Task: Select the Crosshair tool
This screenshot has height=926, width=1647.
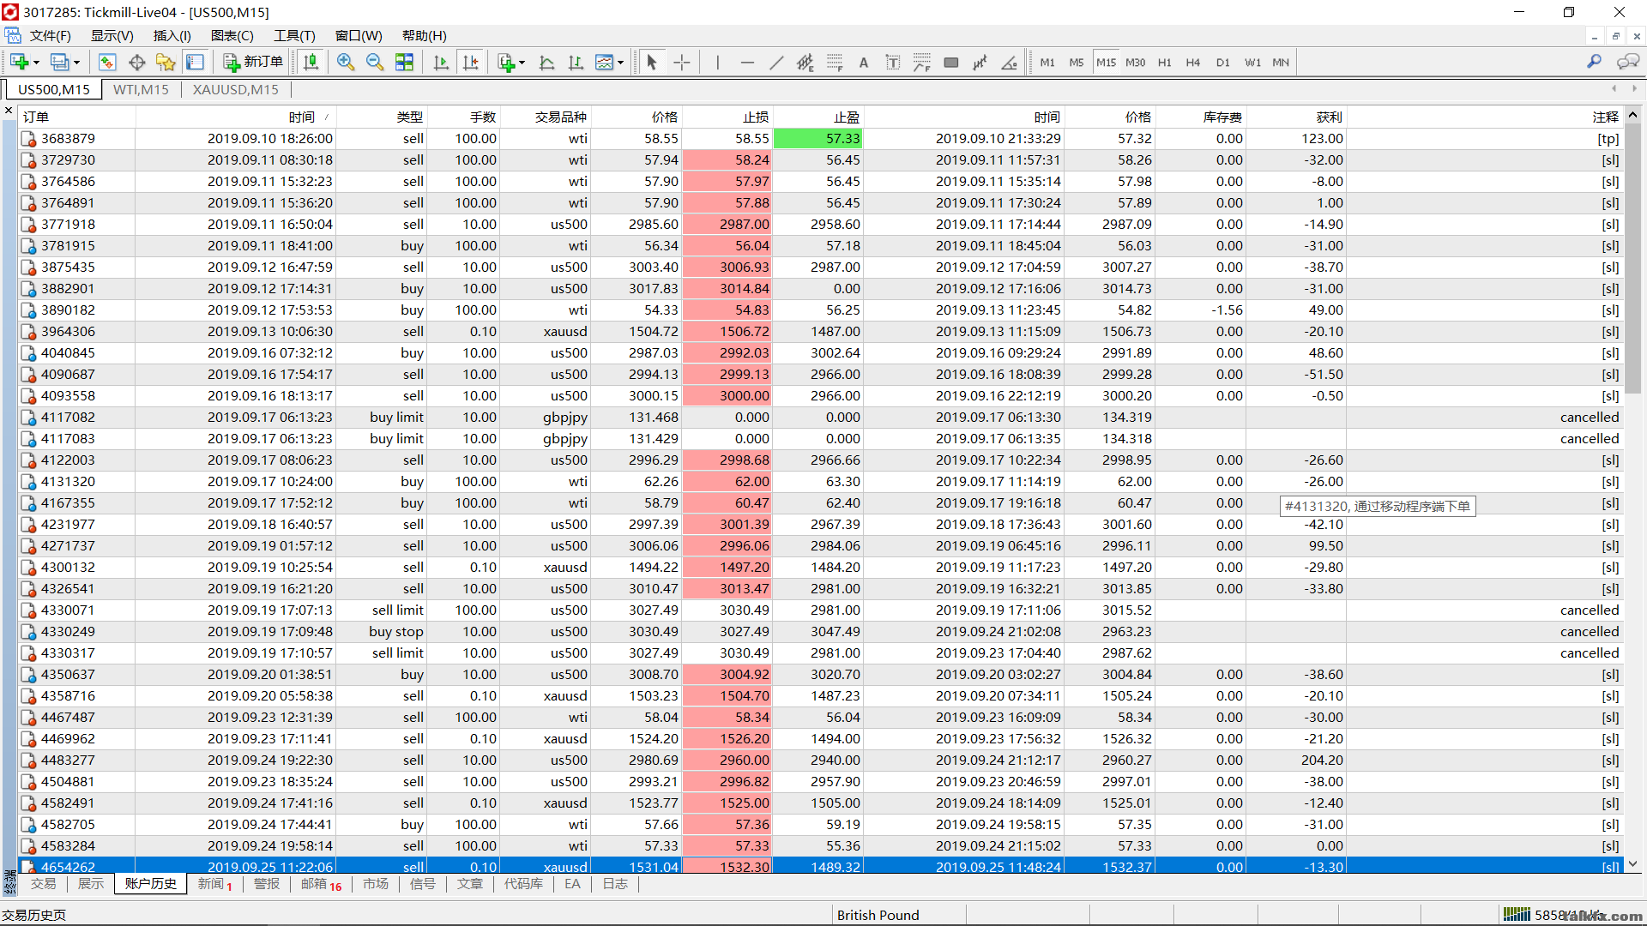Action: (682, 62)
